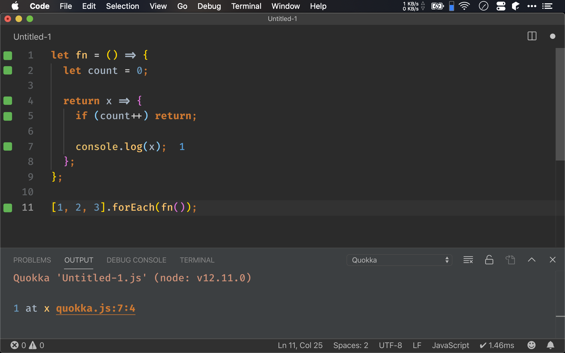Viewport: 565px width, 353px height.
Task: Open the Debug menu
Action: [x=209, y=6]
